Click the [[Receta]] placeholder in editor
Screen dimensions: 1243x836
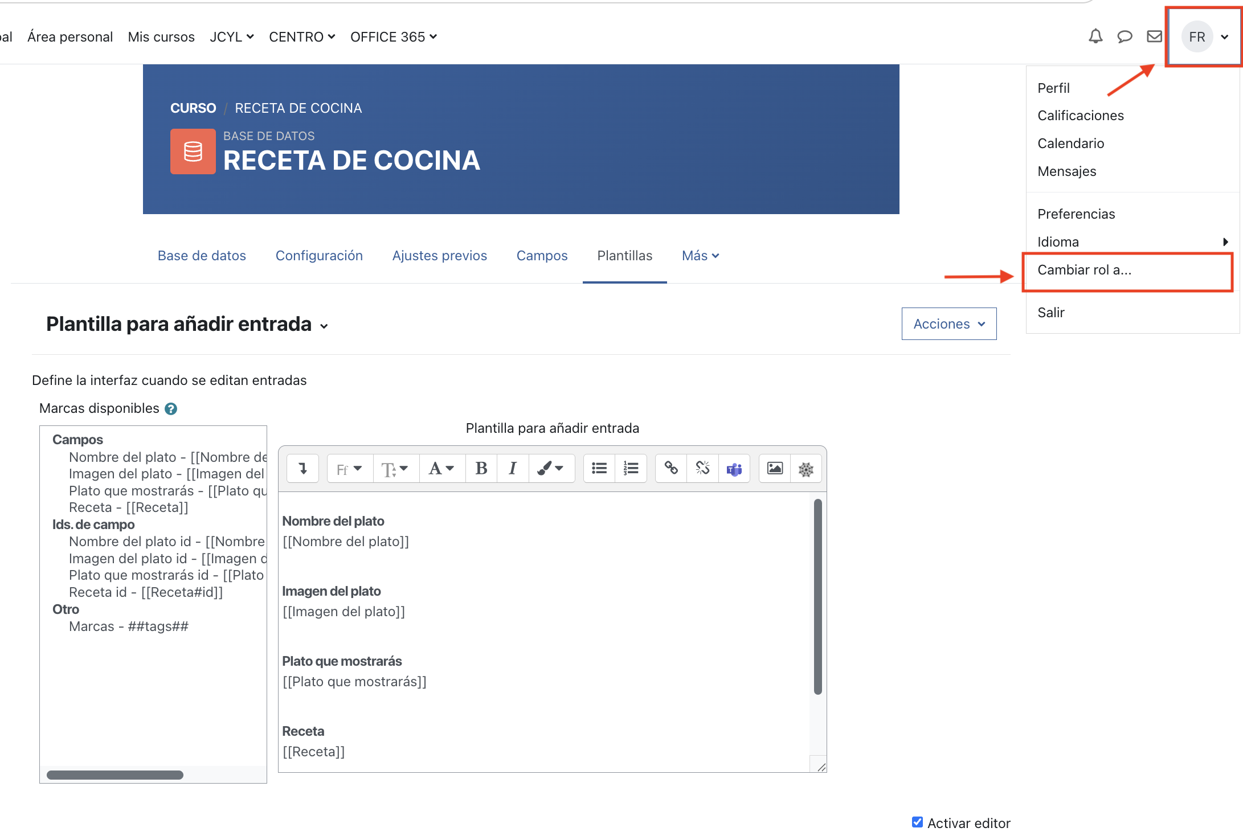314,752
